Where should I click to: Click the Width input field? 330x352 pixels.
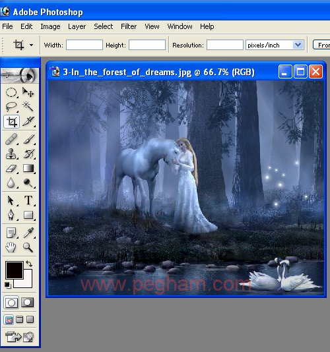pyautogui.click(x=84, y=45)
